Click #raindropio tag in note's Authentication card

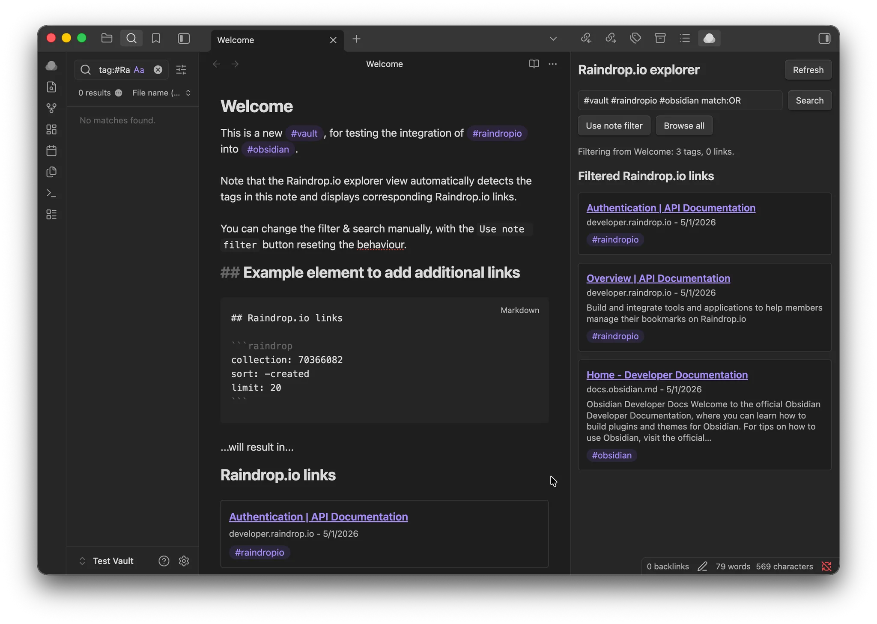tap(259, 552)
